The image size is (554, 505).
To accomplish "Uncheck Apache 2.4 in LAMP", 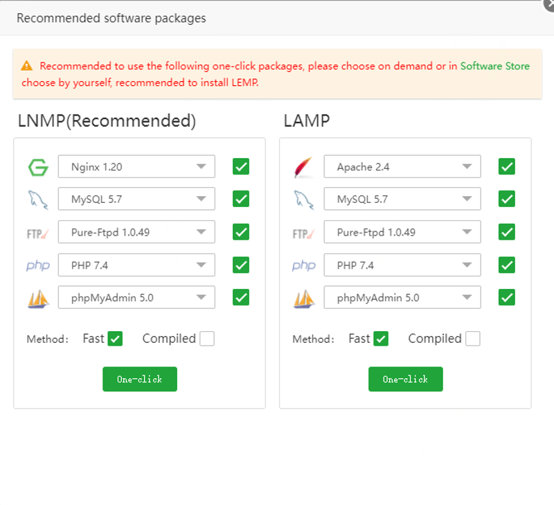I will (507, 166).
